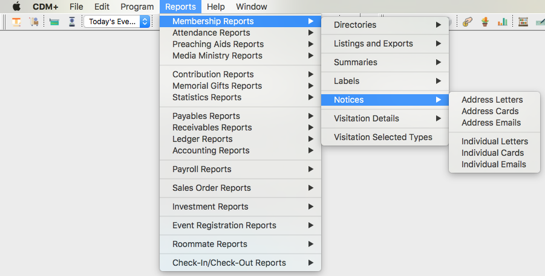This screenshot has width=545, height=276.
Task: Click the check-in kiosk toolbar icon
Action: [71, 22]
